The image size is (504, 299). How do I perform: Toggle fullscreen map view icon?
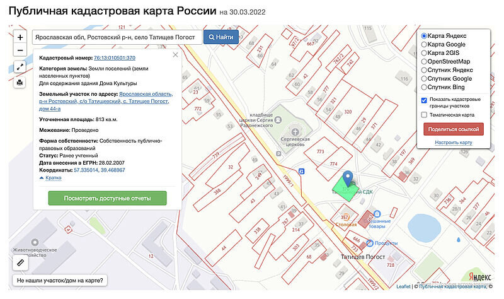pyautogui.click(x=20, y=67)
